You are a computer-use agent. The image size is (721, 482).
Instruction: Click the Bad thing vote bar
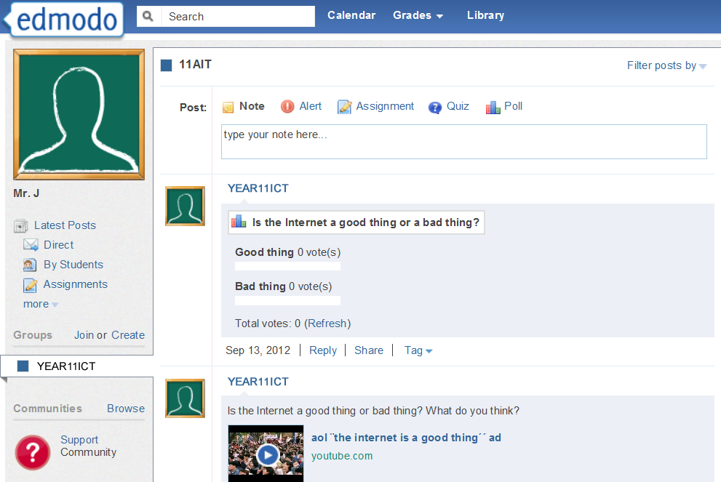[287, 300]
